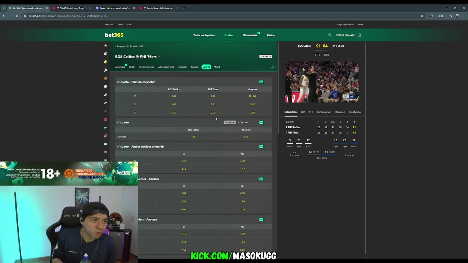This screenshot has height=263, width=468.
Task: Bet PHI 76ers Ganador 2.10
Action: [246, 137]
